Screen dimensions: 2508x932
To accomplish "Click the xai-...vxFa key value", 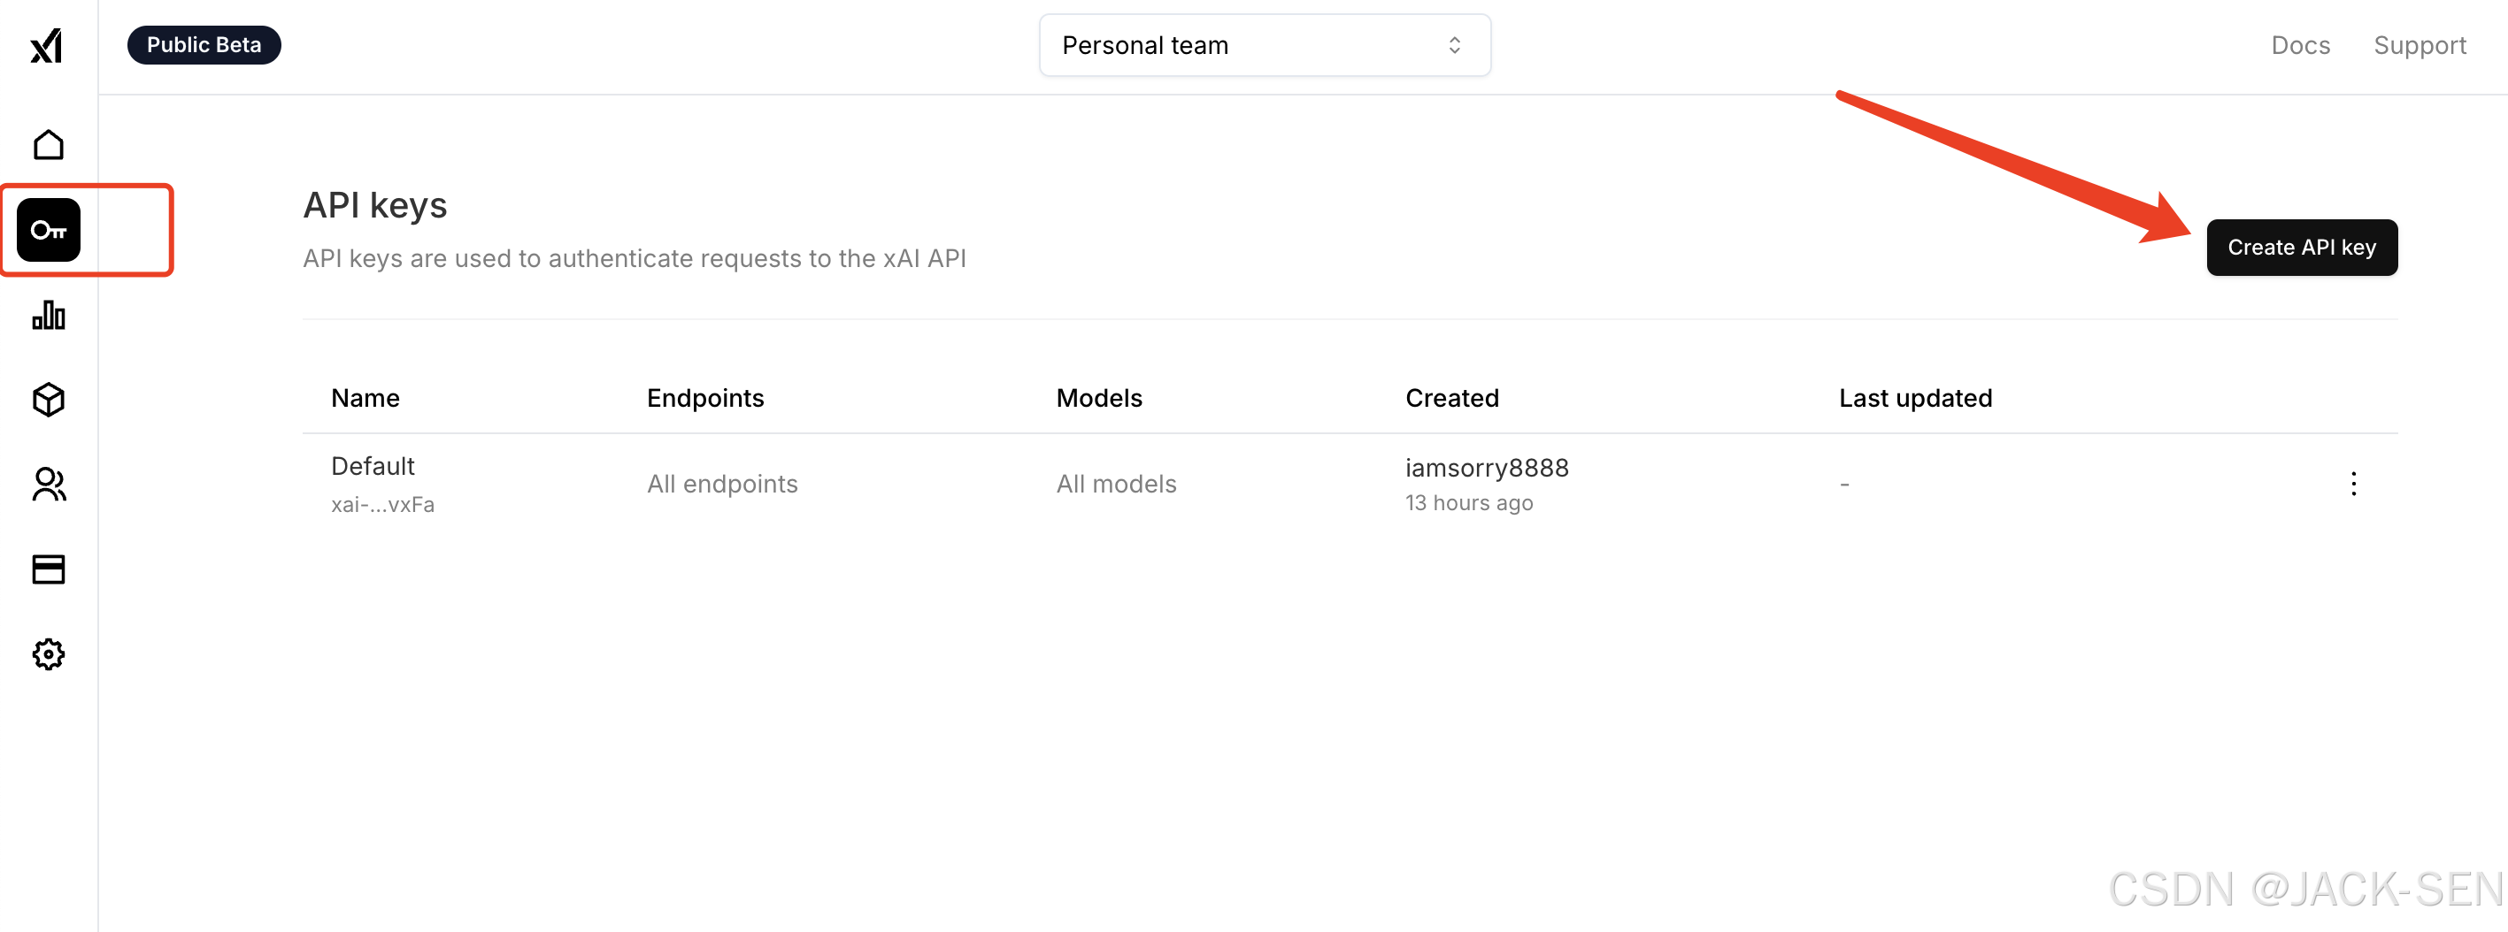I will pos(382,504).
